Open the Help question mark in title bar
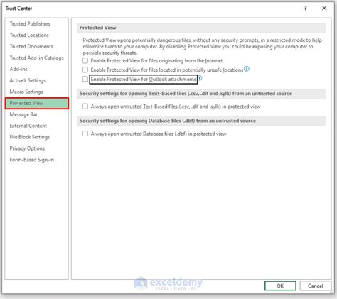Screen dimensions: 337x299 coord(305,9)
